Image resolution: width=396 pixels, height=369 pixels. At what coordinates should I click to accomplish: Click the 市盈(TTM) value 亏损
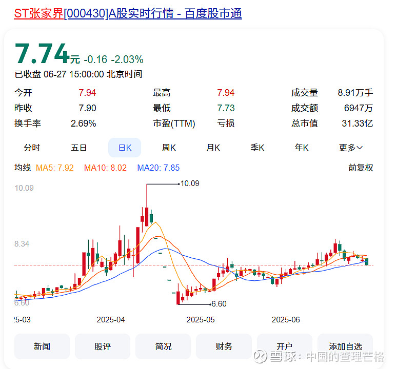click(x=226, y=124)
